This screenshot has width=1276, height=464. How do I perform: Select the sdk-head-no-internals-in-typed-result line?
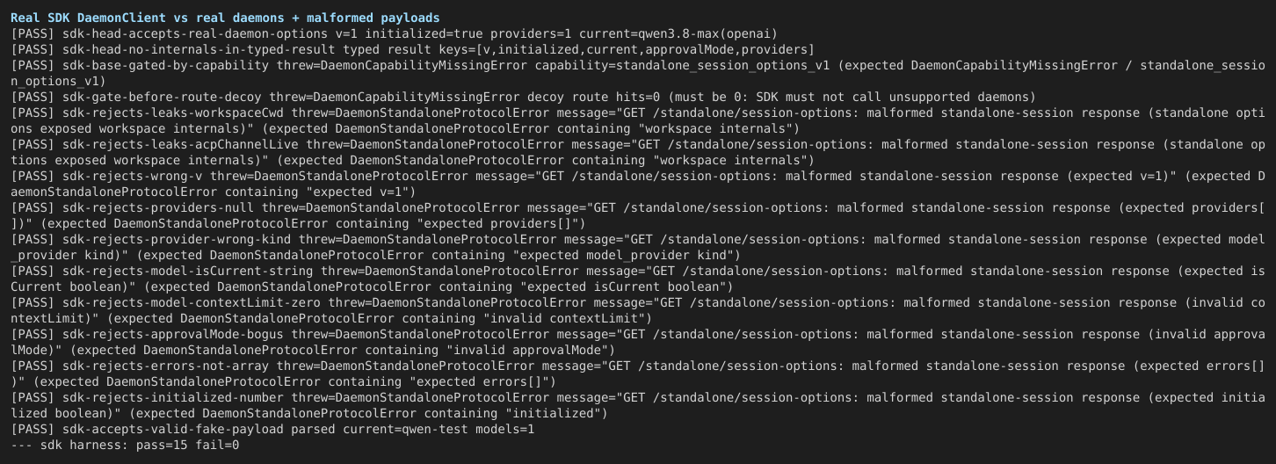412,49
